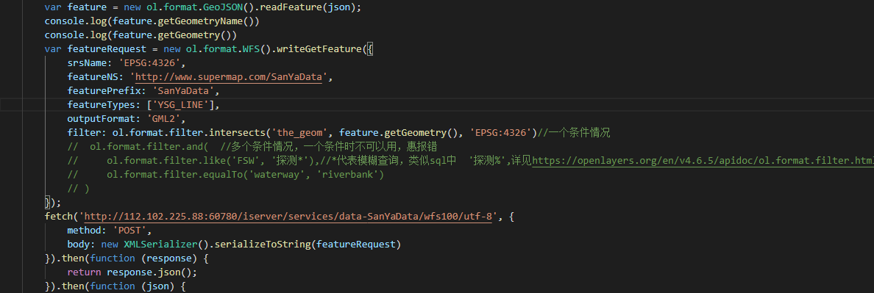Open the openlayers.org apidoc link in comment

[703, 162]
